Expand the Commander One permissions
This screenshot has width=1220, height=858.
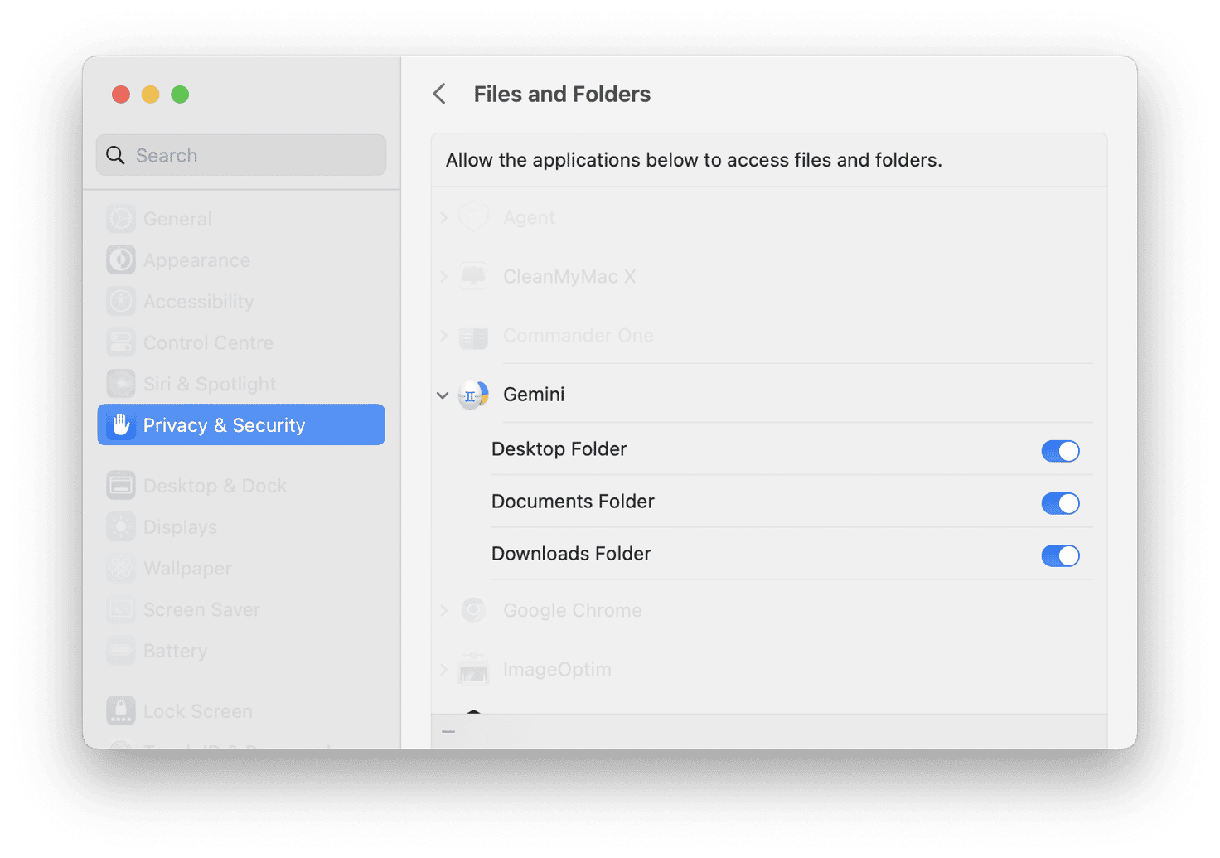443,336
